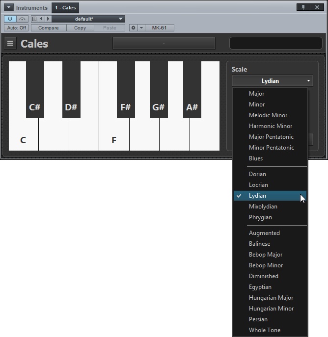The width and height of the screenshot is (328, 337).
Task: Toggle the white D key after C#
Action: click(54, 134)
